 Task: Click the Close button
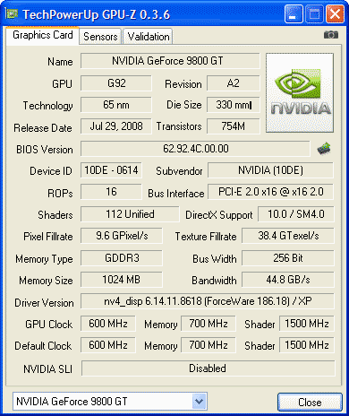[310, 403]
